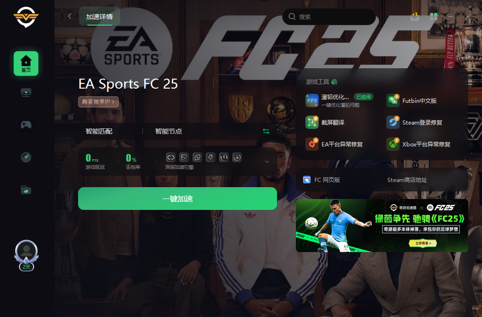Viewport: 482px width, 317px height.
Task: Open the folder icon in the sidebar
Action: tap(26, 190)
